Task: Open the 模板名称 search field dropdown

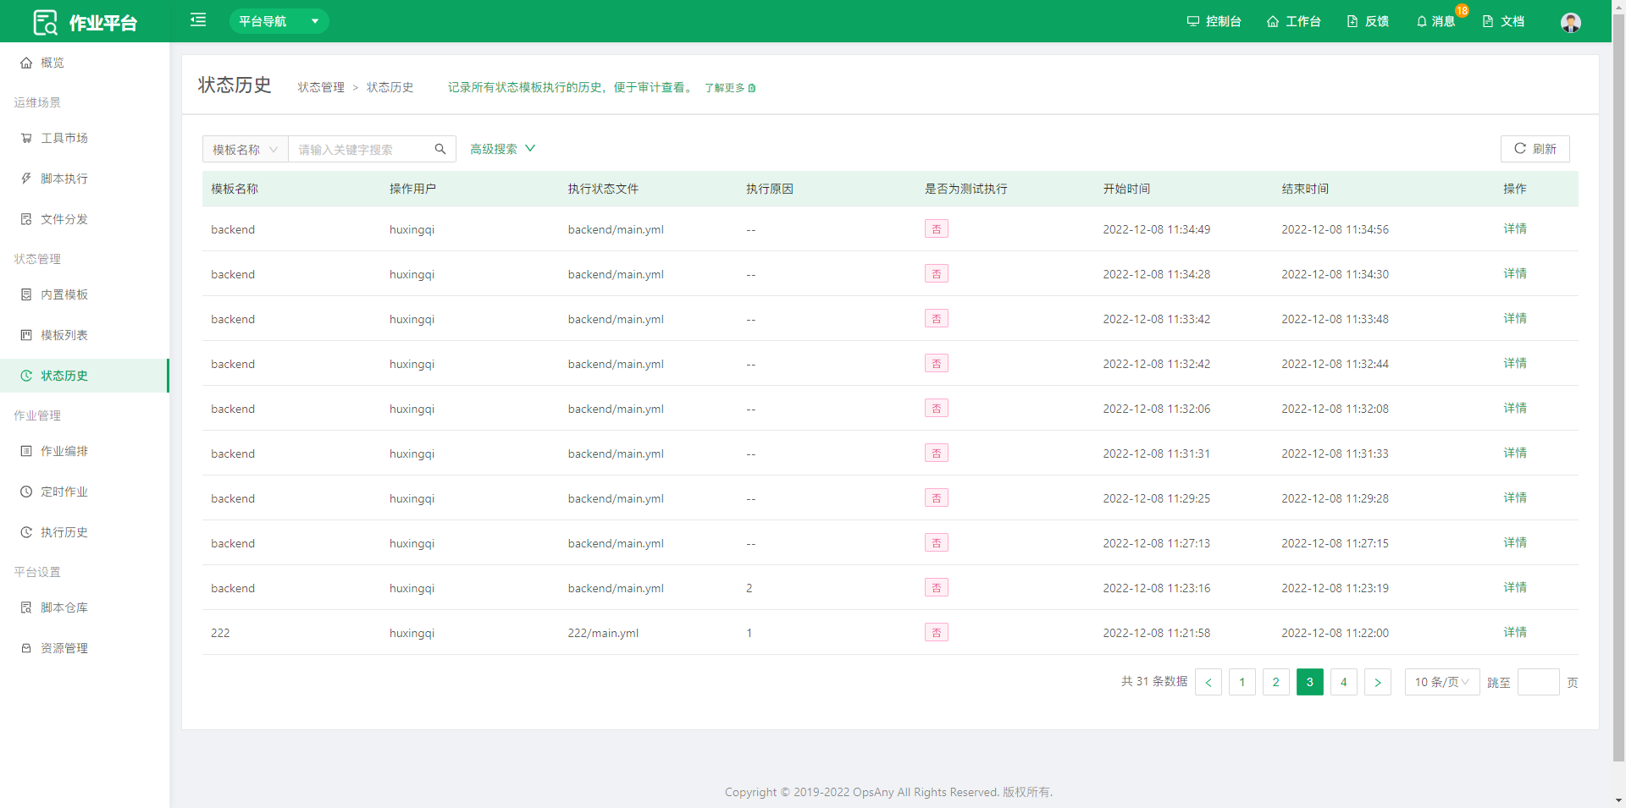Action: [x=246, y=149]
